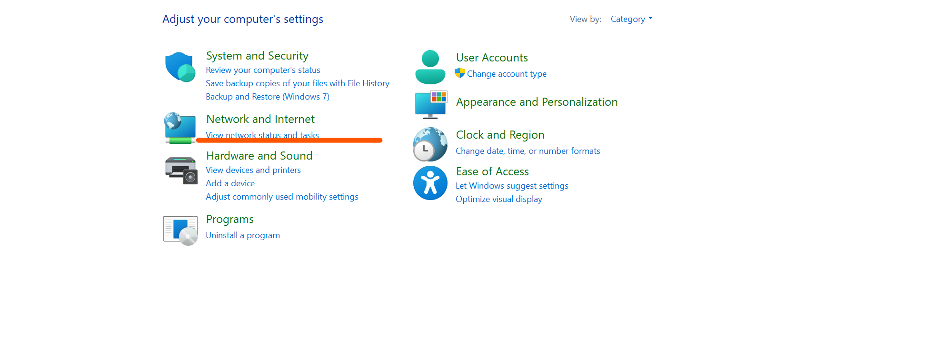936x363 pixels.
Task: Click the shield icon beside Change account type
Action: click(460, 73)
